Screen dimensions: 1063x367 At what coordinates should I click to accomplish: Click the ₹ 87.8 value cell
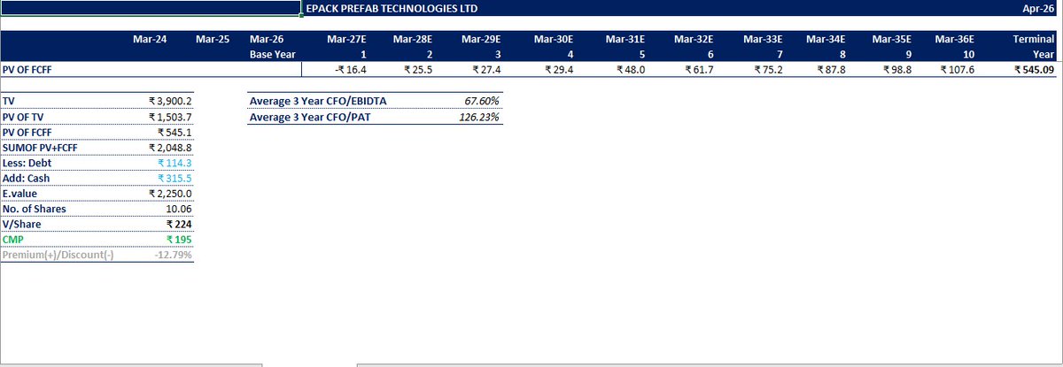click(832, 70)
